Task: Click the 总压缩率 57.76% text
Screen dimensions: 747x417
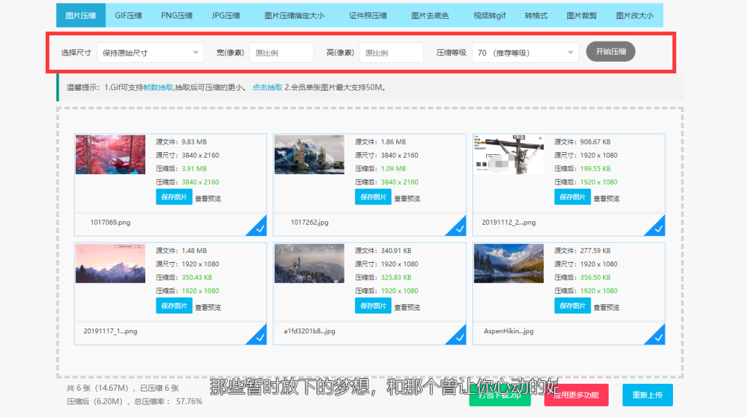Action: [167, 401]
